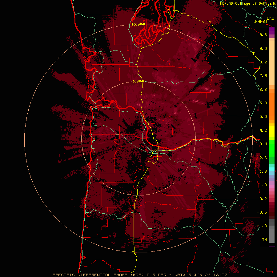Click the cyan band of the color scale
This screenshot has height=277, width=277.
(272, 169)
